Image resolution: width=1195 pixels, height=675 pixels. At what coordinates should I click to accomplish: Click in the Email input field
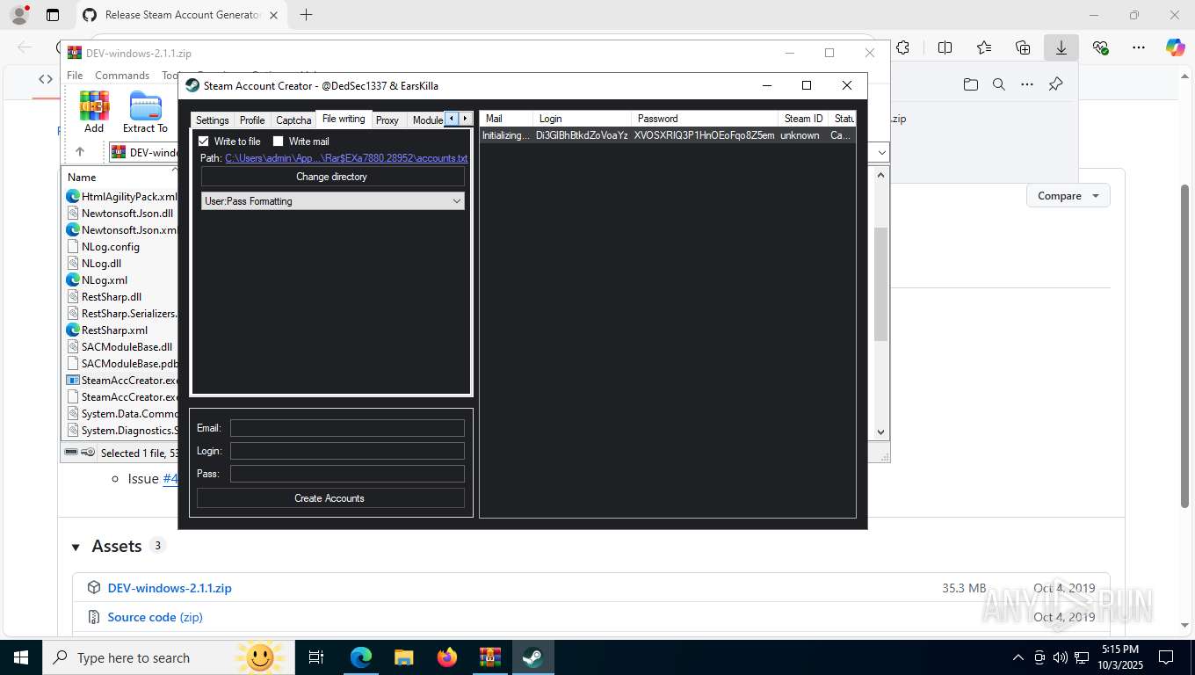347,428
